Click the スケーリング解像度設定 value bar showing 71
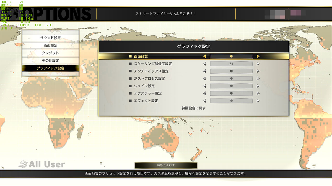Screen dimensions: 332x186 231,64
